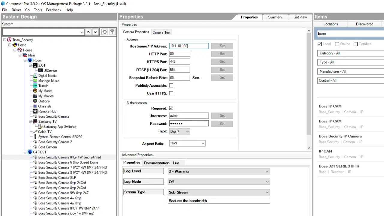
Task: Select the System Remote Control SR260 icon
Action: pyautogui.click(x=35, y=137)
